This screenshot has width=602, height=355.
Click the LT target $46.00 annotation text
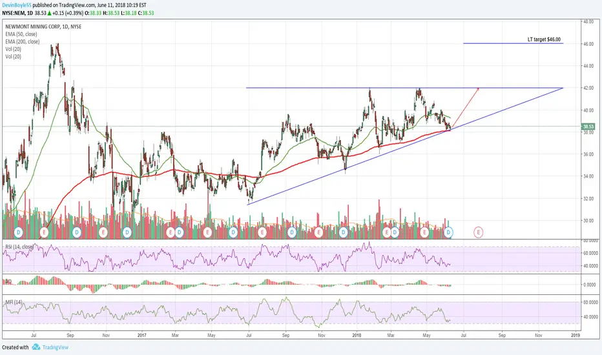pos(544,39)
